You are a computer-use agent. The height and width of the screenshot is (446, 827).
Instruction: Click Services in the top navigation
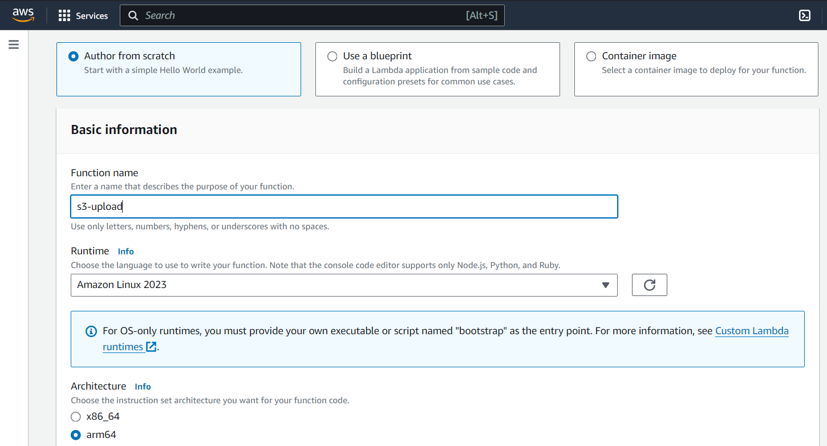pyautogui.click(x=92, y=16)
